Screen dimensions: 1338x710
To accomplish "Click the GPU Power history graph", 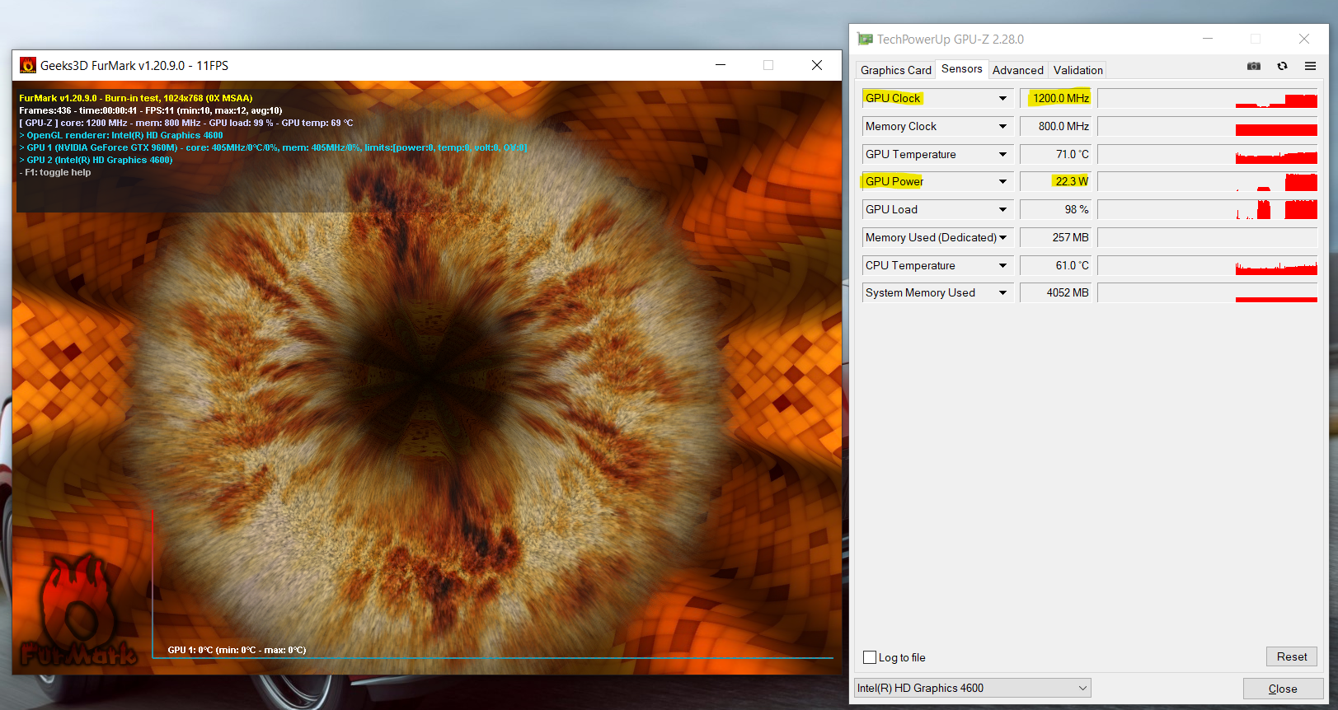I will [x=1208, y=181].
